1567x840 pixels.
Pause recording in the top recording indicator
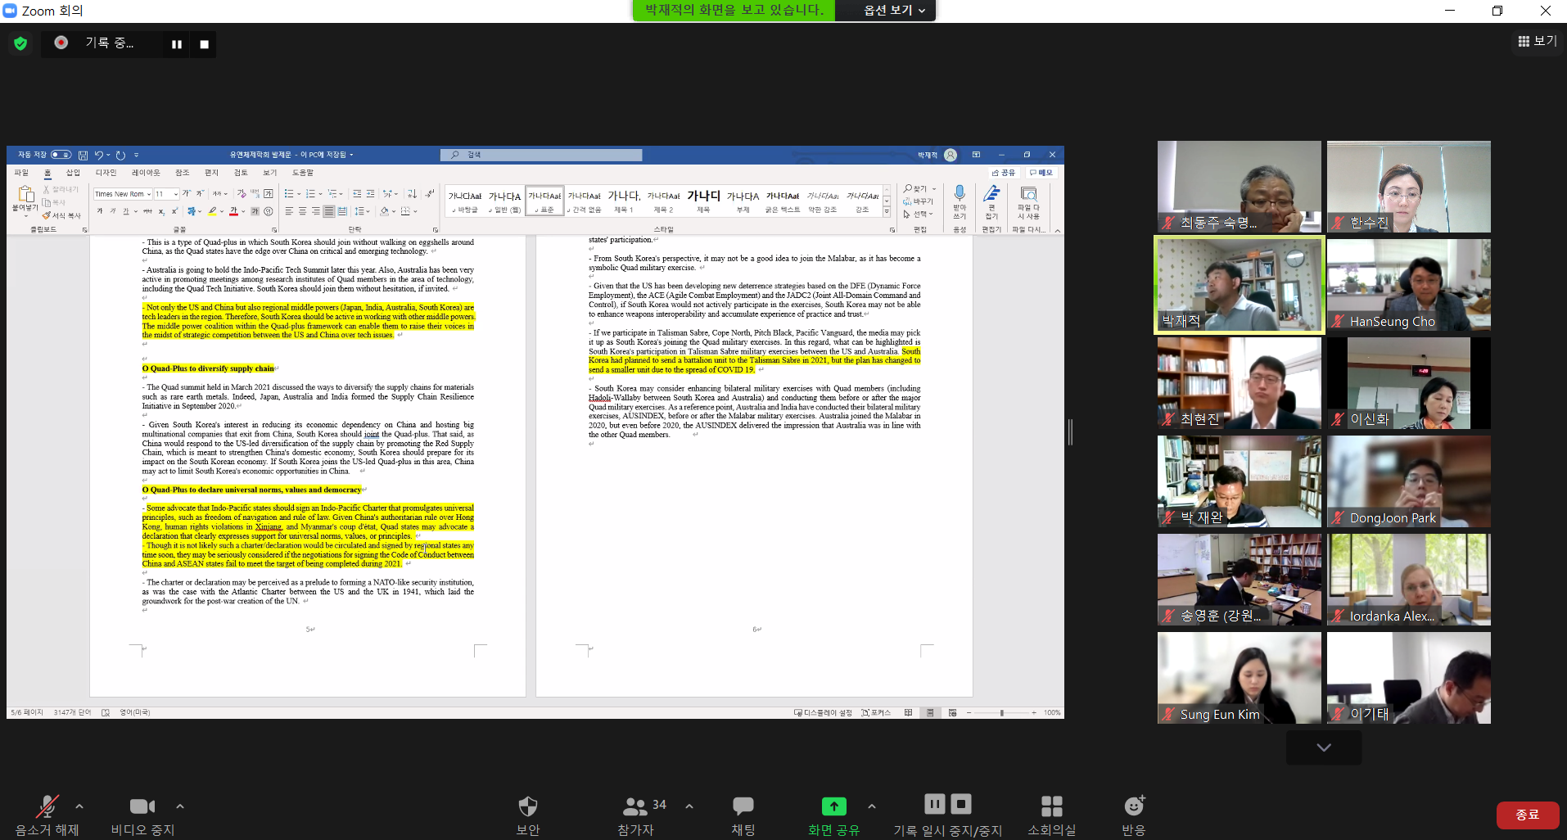tap(177, 44)
